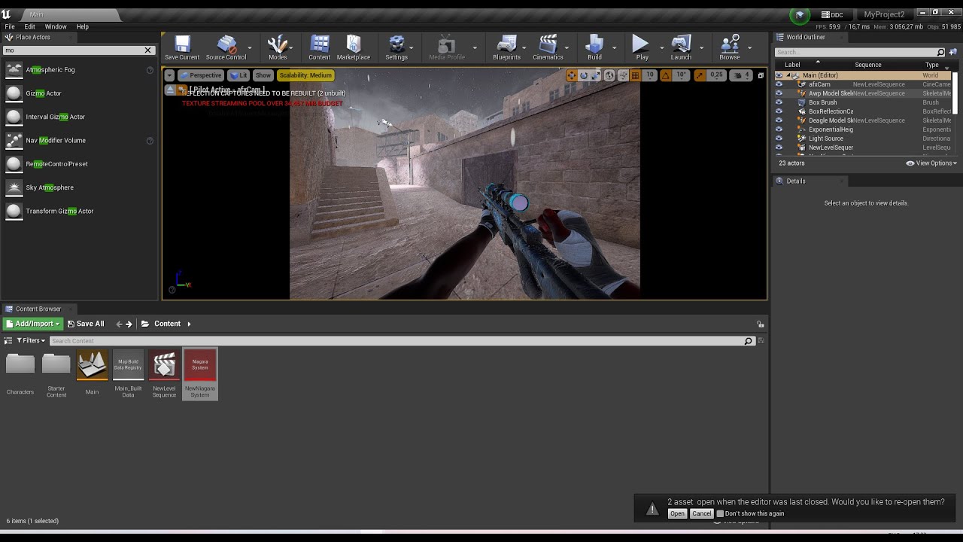Click Cancel in the re-open notification

pos(701,513)
